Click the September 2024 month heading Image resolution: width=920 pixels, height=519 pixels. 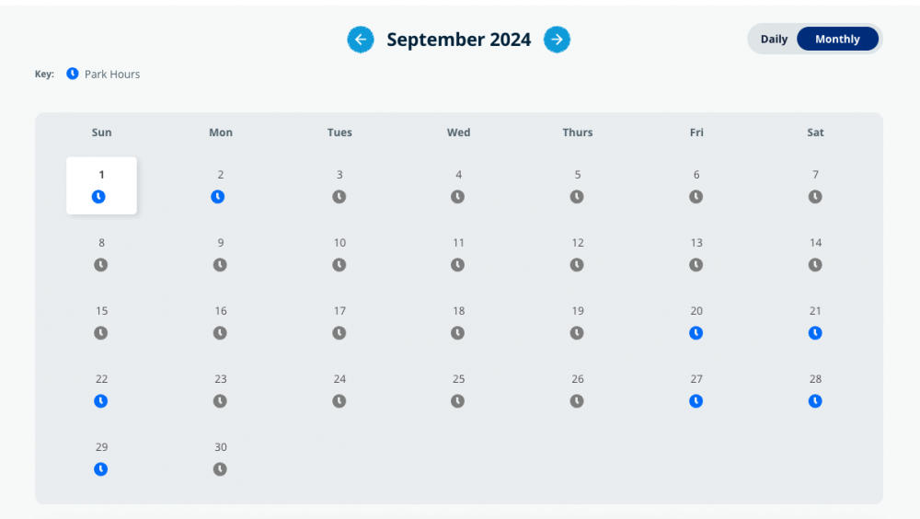click(x=458, y=40)
